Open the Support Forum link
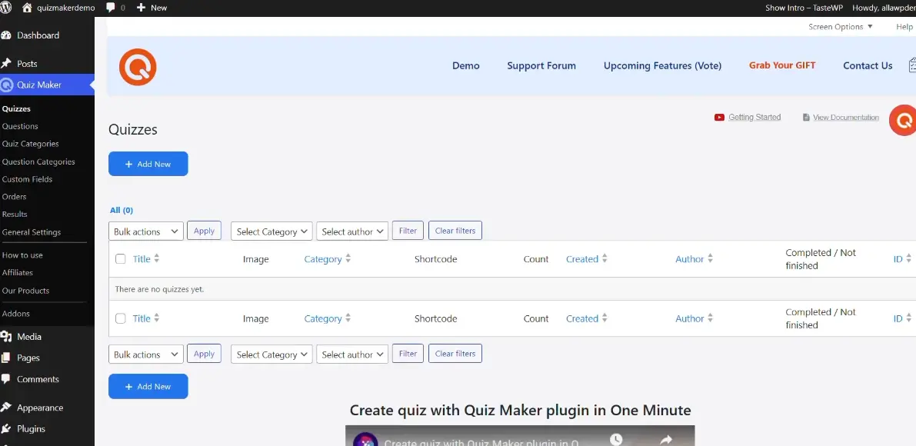Viewport: 916px width, 446px height. [x=541, y=66]
